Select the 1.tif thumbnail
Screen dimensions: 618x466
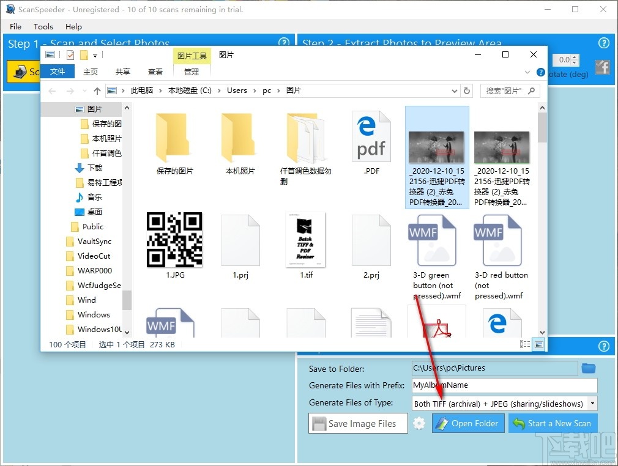pyautogui.click(x=306, y=240)
